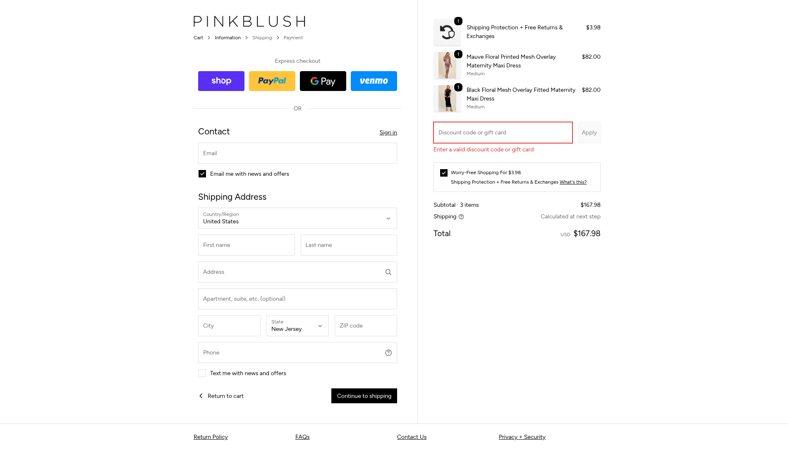Click the address search magnifier icon

coord(388,272)
